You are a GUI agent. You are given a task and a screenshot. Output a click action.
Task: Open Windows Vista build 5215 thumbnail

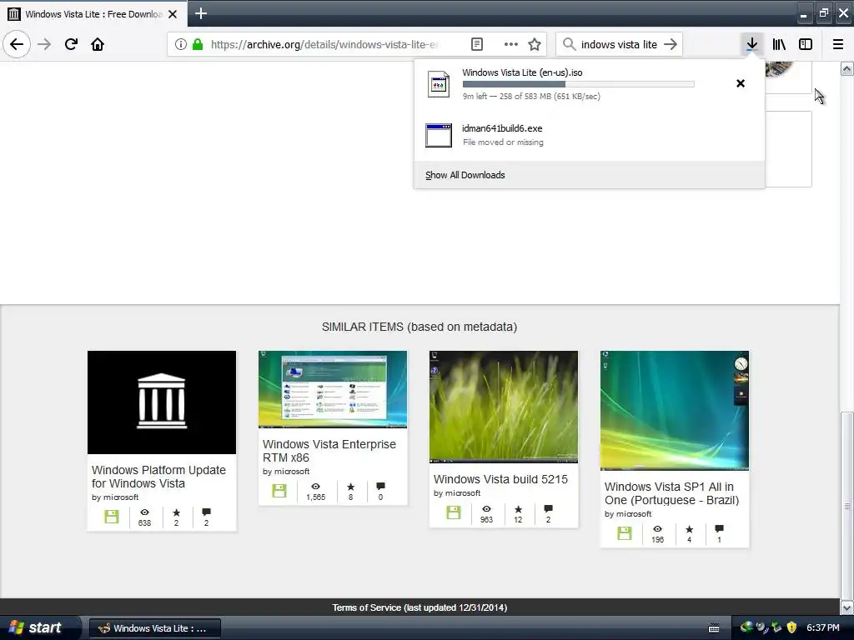point(504,407)
